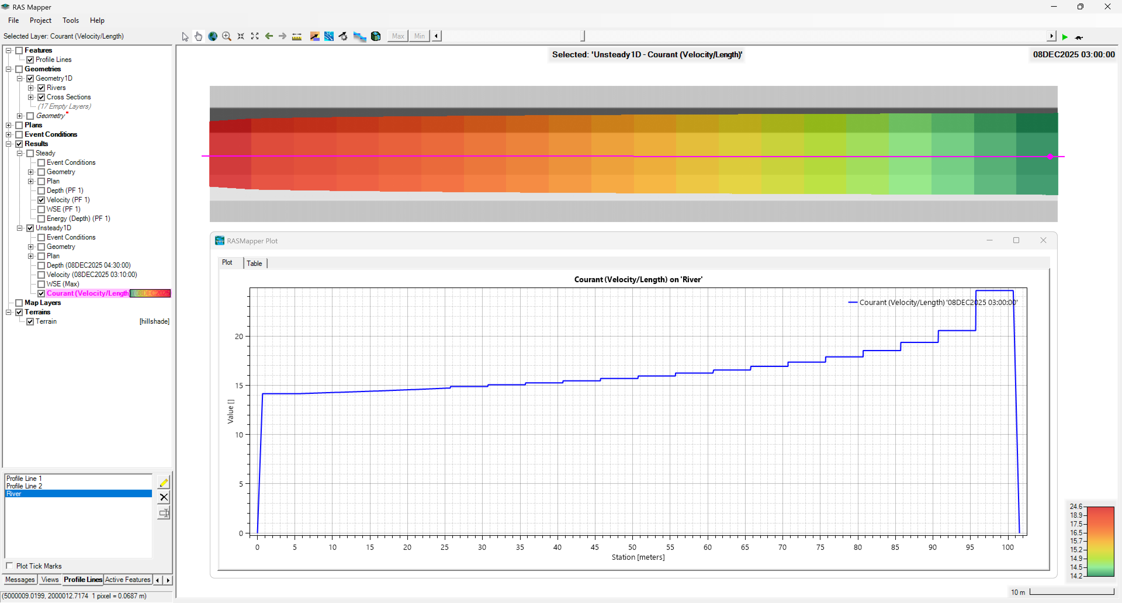Enable Velocity (08DEC2025 03:10:00) checkbox
The height and width of the screenshot is (603, 1122).
click(41, 275)
